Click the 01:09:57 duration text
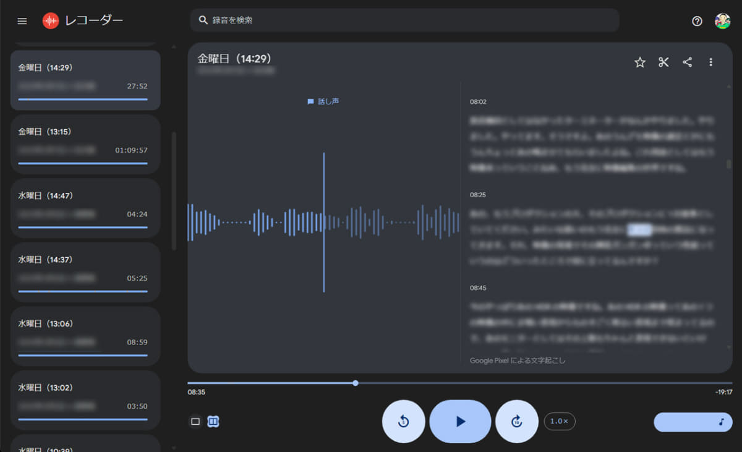Screen dimensions: 742x452 click(x=131, y=150)
